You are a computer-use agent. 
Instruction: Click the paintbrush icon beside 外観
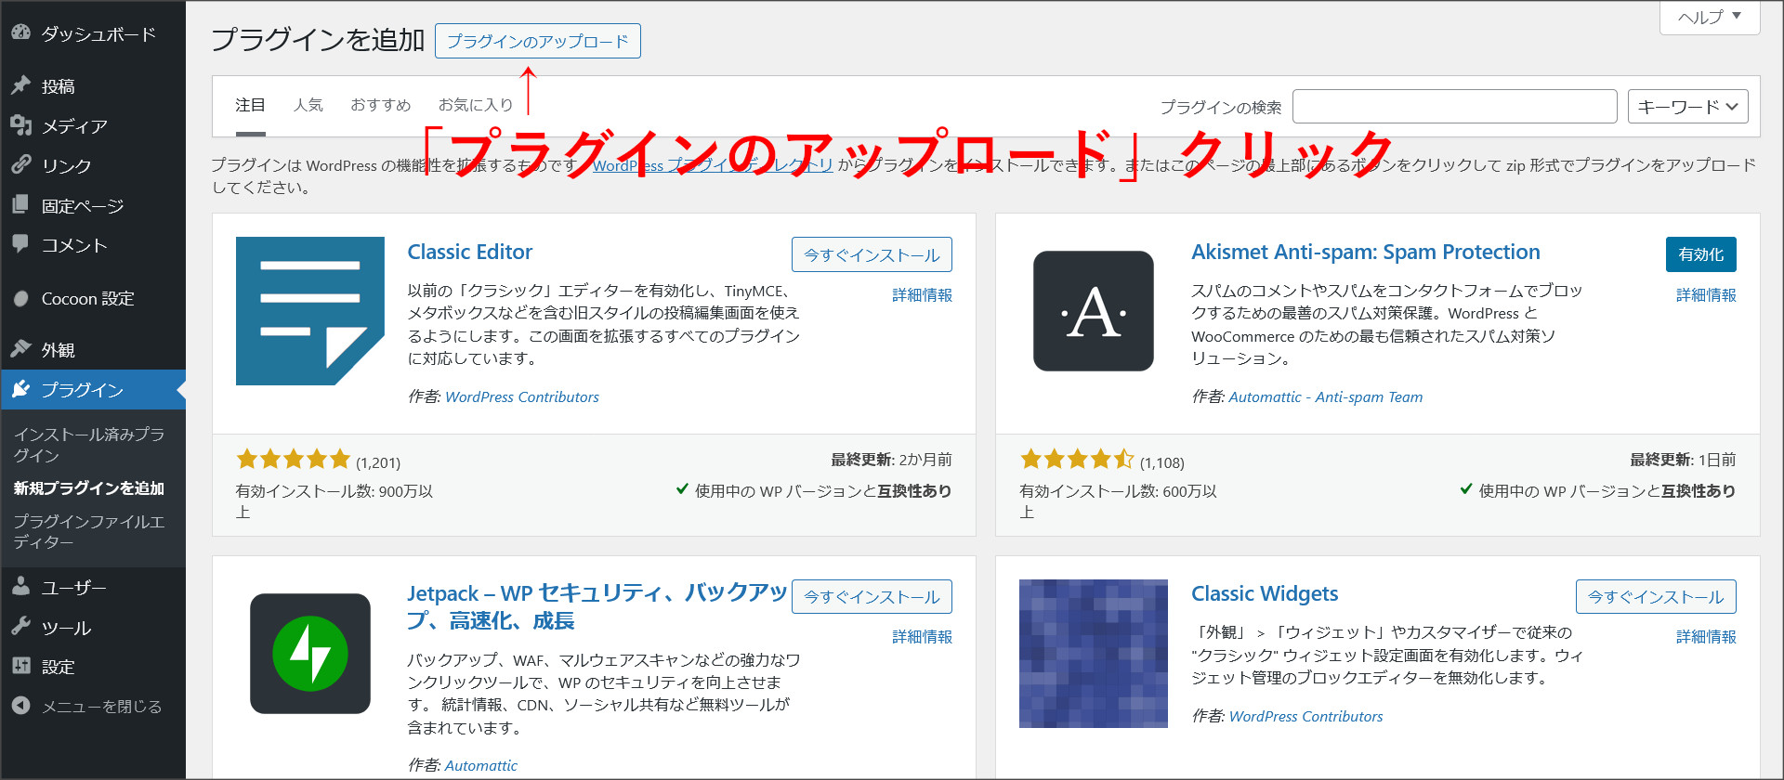20,349
